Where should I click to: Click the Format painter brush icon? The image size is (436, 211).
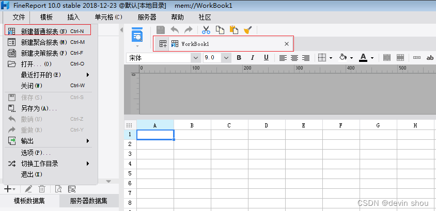pyautogui.click(x=248, y=30)
